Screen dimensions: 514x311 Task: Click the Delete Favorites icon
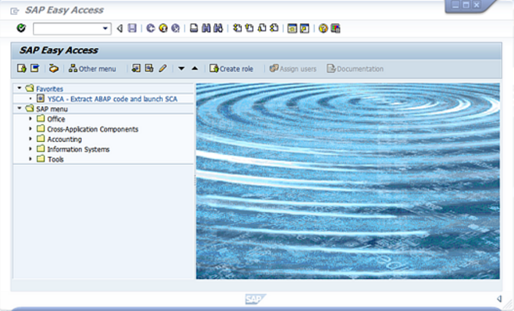149,68
